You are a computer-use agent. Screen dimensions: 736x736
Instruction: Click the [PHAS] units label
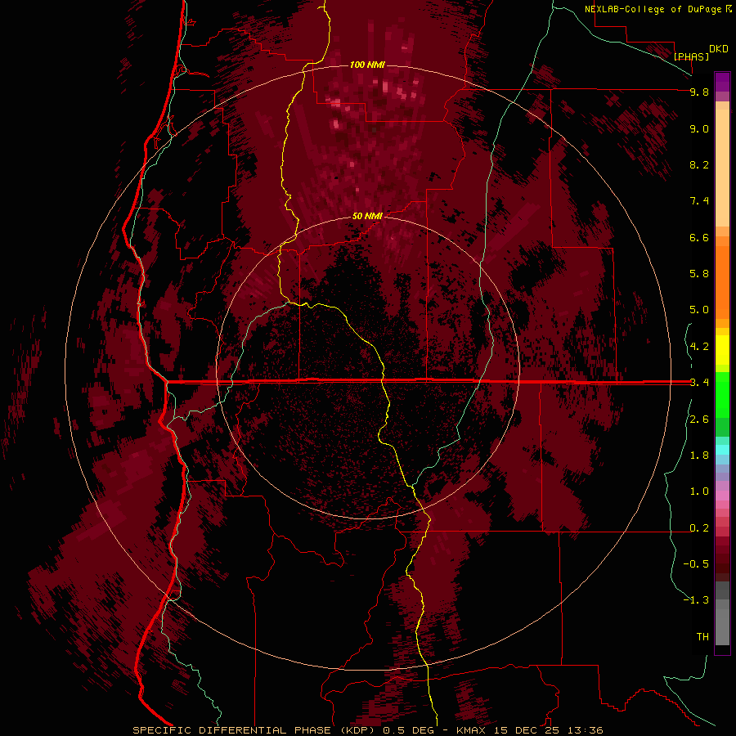point(691,56)
